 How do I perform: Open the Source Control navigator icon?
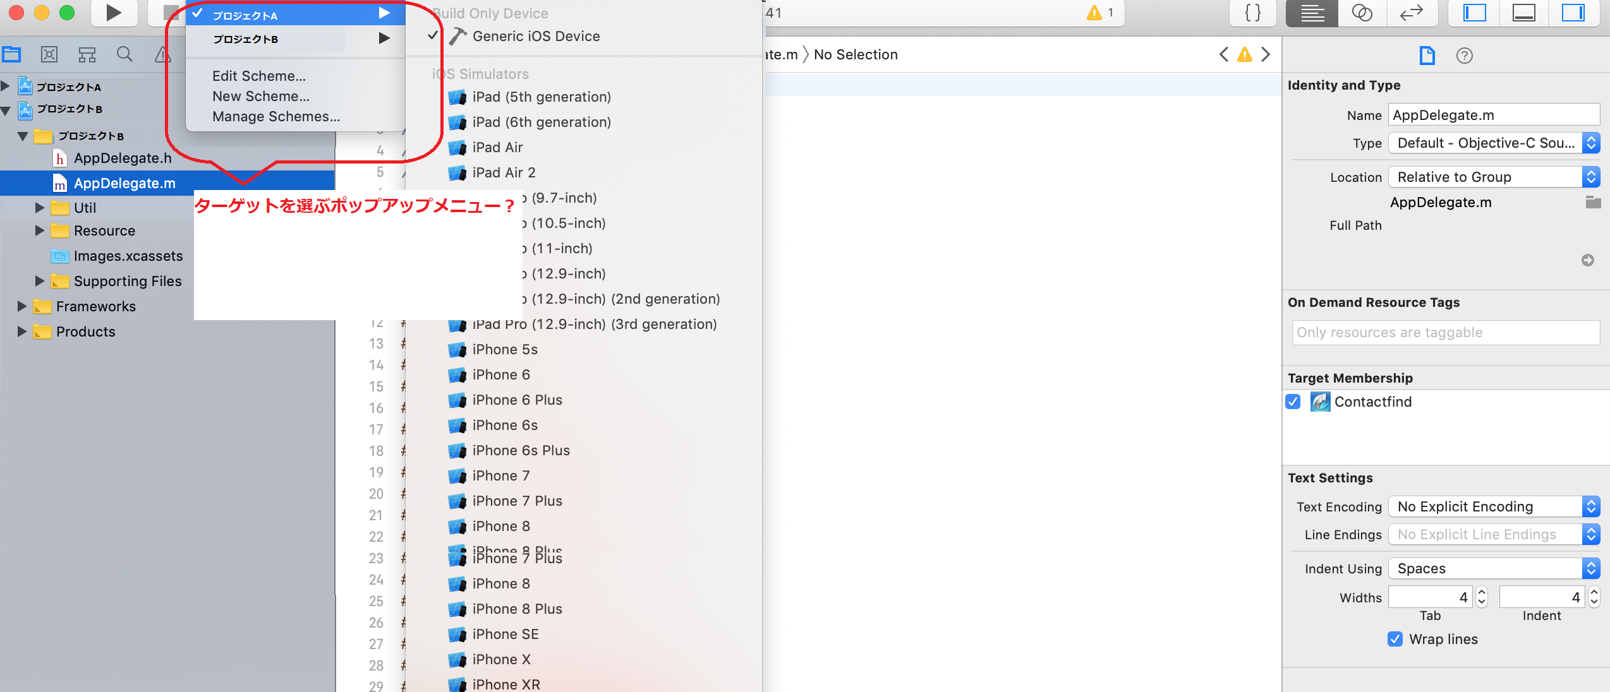[49, 55]
